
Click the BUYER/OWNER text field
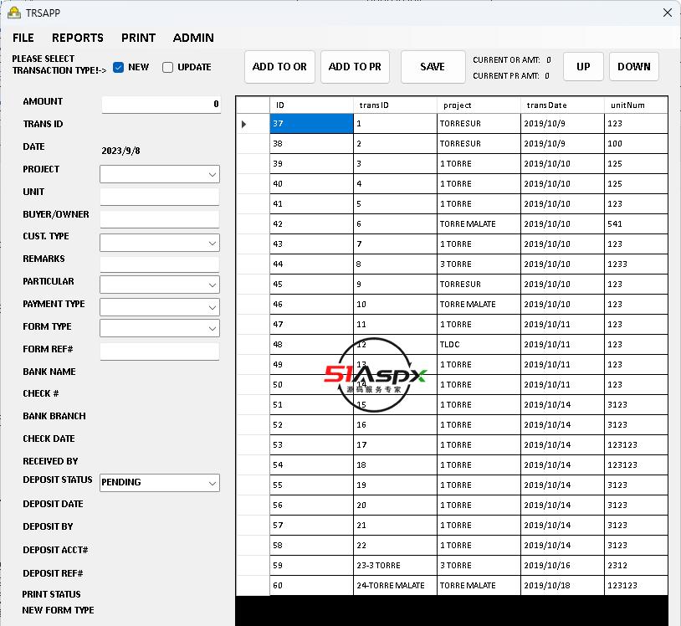tap(160, 219)
